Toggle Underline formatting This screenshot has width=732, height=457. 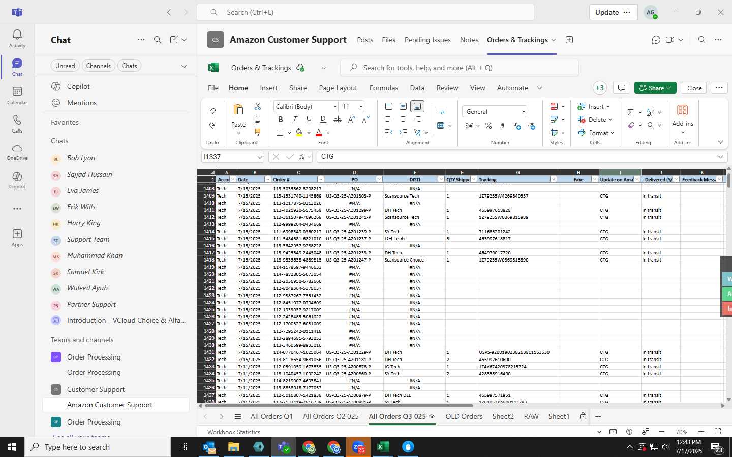(309, 119)
